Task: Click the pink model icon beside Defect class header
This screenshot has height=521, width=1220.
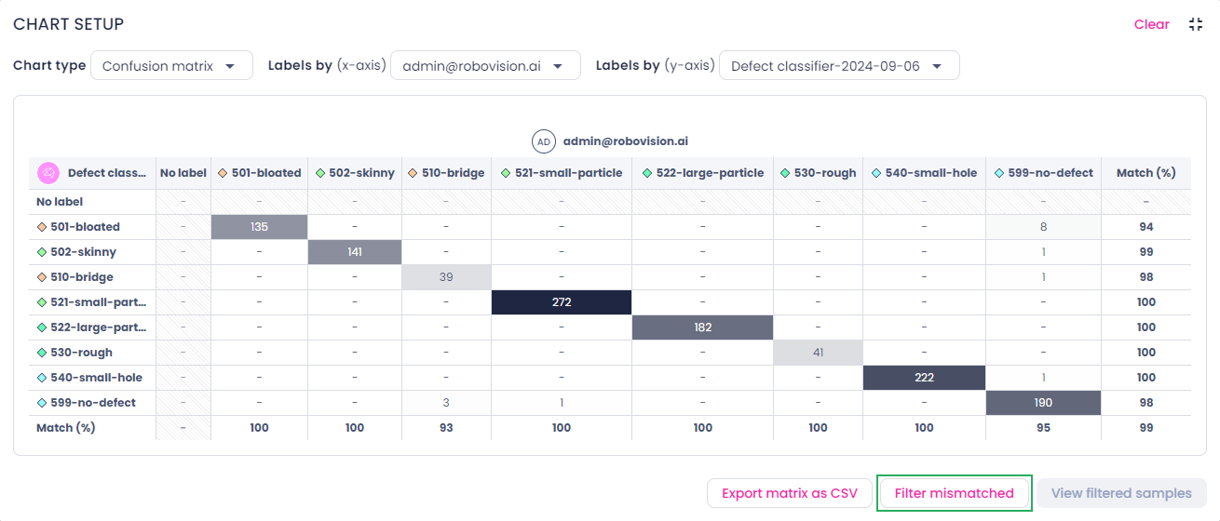Action: pos(48,172)
